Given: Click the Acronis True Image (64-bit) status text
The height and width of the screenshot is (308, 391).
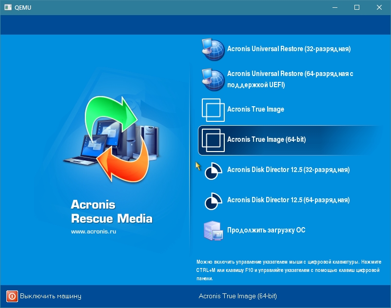Looking at the screenshot, I should (237, 296).
